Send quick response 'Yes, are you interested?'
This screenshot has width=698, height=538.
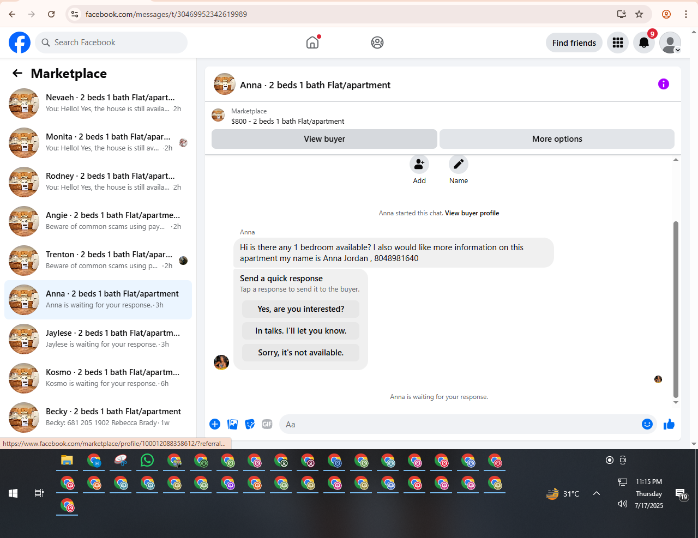tap(301, 309)
